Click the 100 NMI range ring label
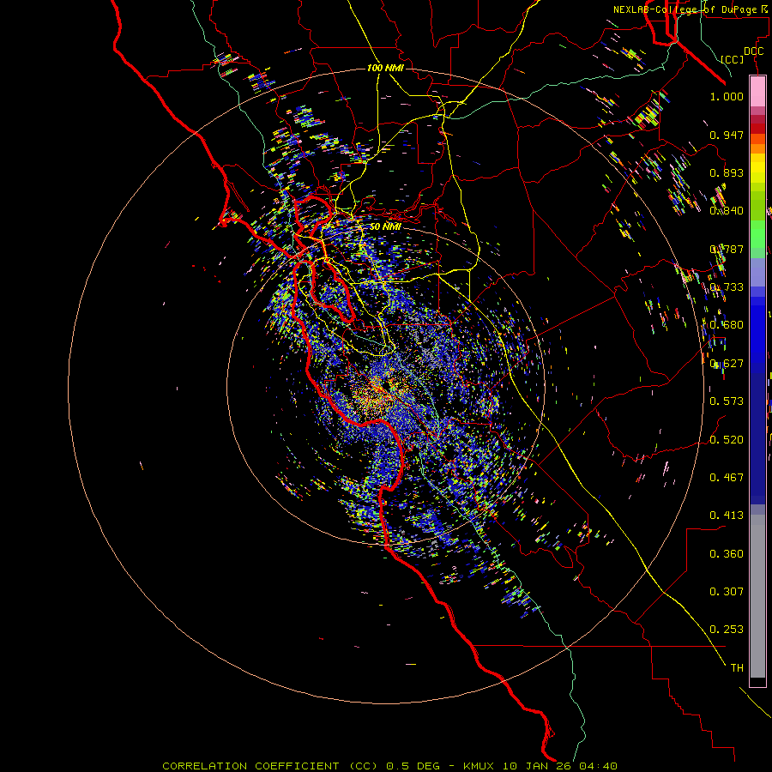772x772 pixels. coord(385,68)
